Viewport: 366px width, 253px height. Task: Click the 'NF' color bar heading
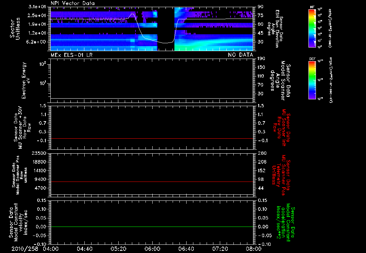click(x=312, y=7)
